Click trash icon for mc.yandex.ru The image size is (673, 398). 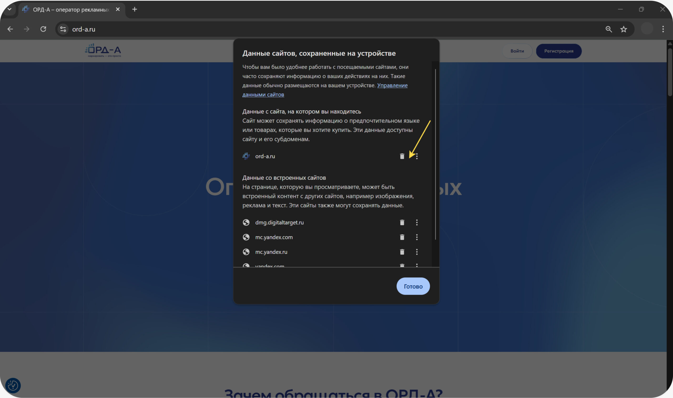pos(402,252)
